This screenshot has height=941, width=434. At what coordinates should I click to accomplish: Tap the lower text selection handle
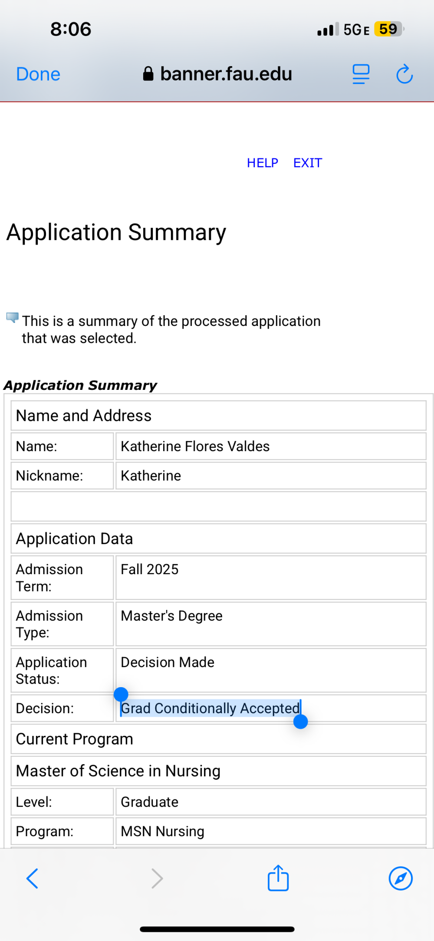tap(300, 722)
